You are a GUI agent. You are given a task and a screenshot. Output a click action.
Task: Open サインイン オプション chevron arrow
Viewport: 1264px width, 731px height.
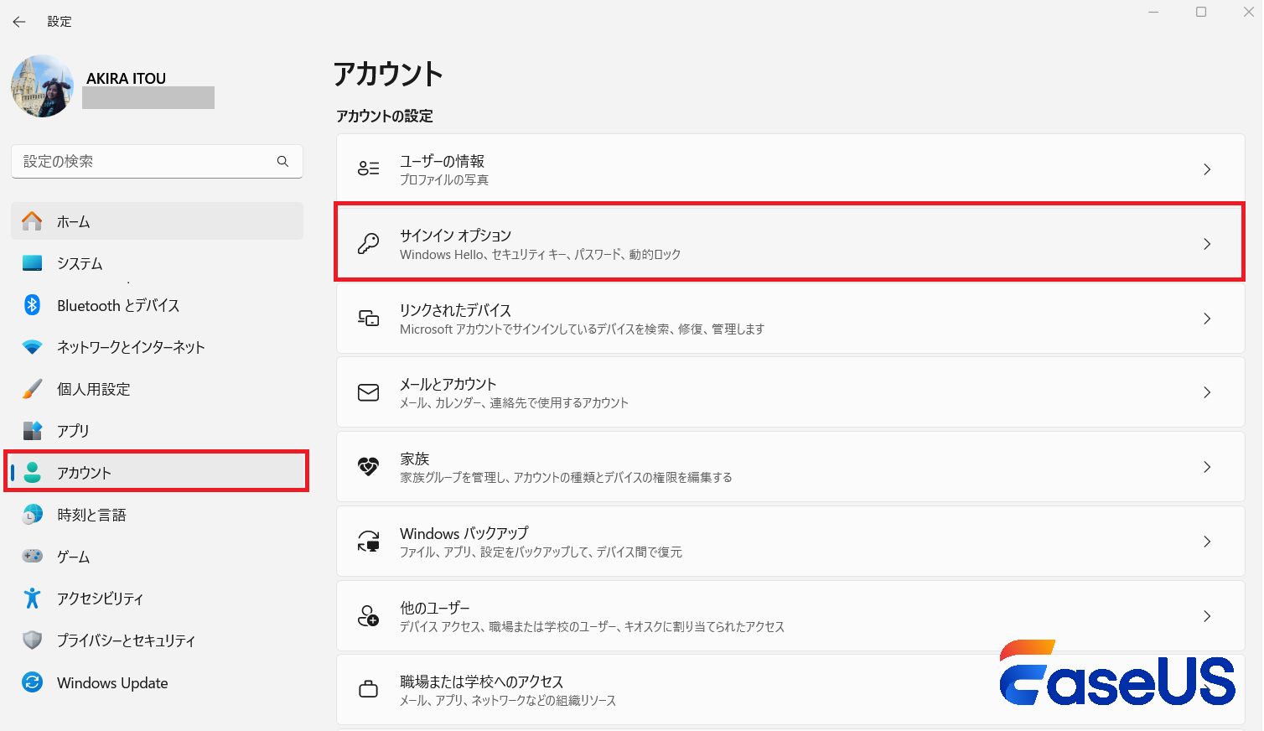click(1207, 244)
